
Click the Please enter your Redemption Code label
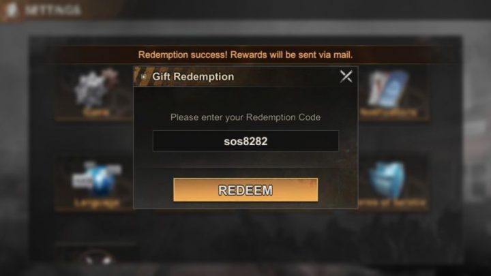pyautogui.click(x=245, y=117)
